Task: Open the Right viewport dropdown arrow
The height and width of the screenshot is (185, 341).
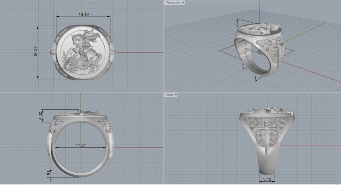Action: pos(176,95)
